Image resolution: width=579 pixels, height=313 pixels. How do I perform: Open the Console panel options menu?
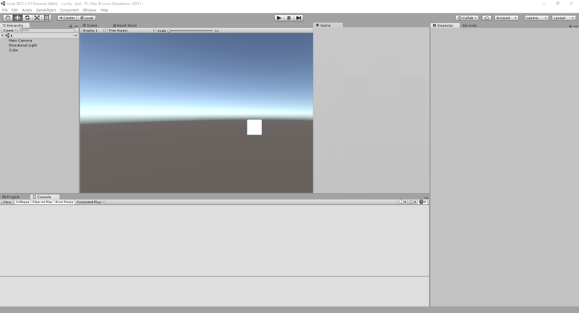click(x=426, y=197)
